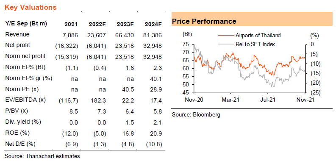Screen dimensions: 336x161
Task: Click the Airports of Thailand legend entry
Action: 249,35
